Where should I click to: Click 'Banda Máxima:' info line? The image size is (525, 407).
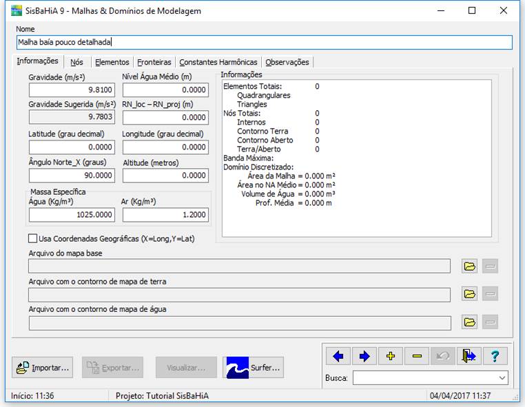(x=249, y=158)
